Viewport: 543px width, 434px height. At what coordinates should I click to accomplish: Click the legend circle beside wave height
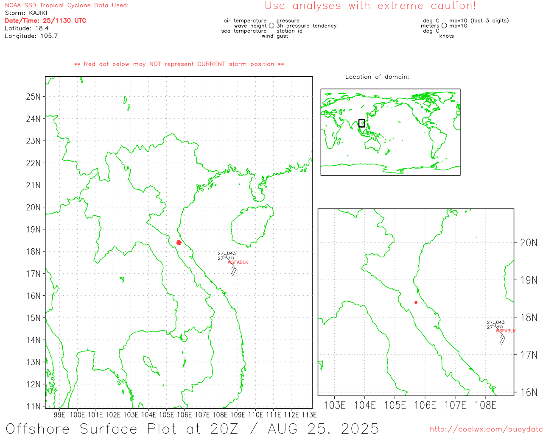click(x=271, y=26)
